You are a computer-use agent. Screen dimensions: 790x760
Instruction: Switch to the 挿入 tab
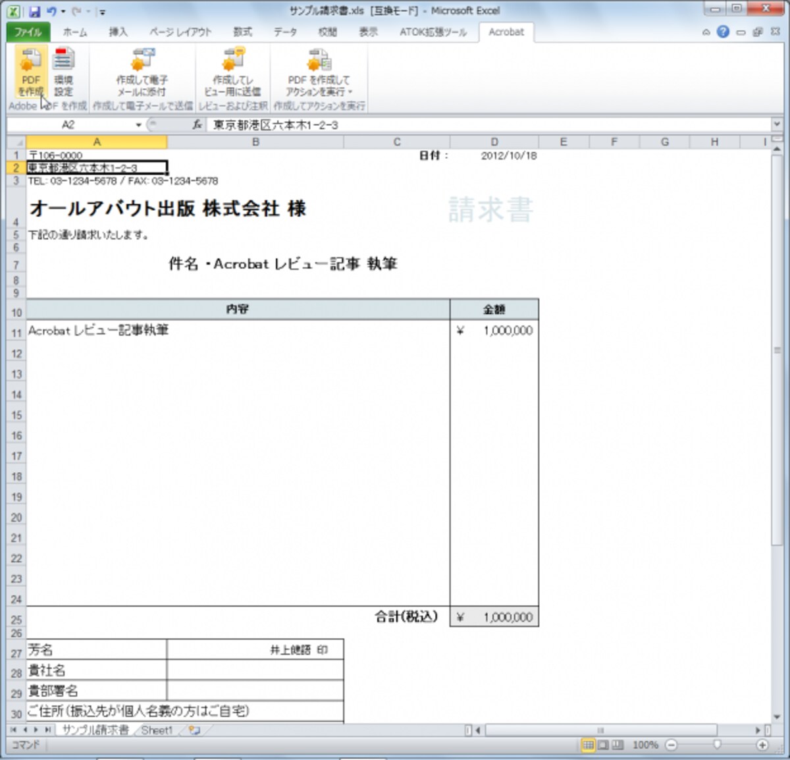point(118,32)
